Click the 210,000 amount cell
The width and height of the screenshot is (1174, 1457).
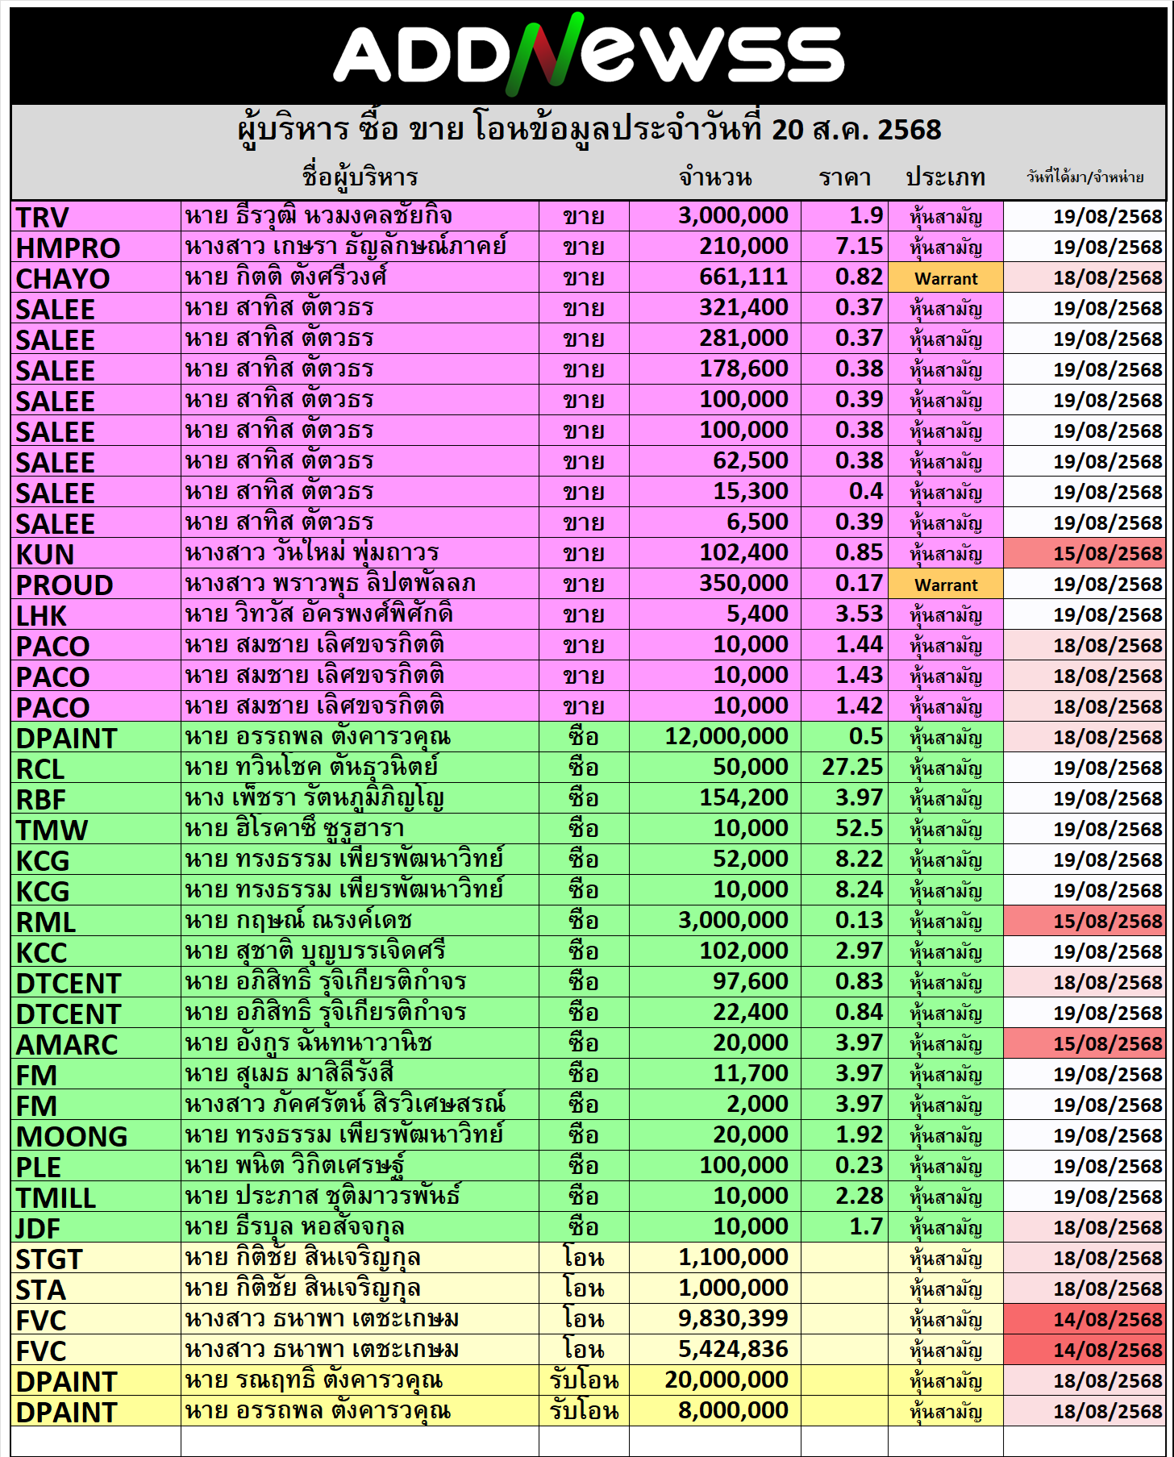point(715,247)
